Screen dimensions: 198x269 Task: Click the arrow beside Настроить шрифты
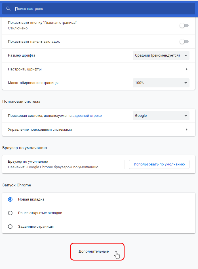187,69
